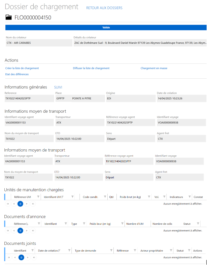Filter the Type column in Documents d'annonce
Image resolution: width=211 pixels, height=266 pixels.
click(x=83, y=224)
